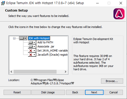
Task: Click the Reset button
Action: tap(17, 92)
